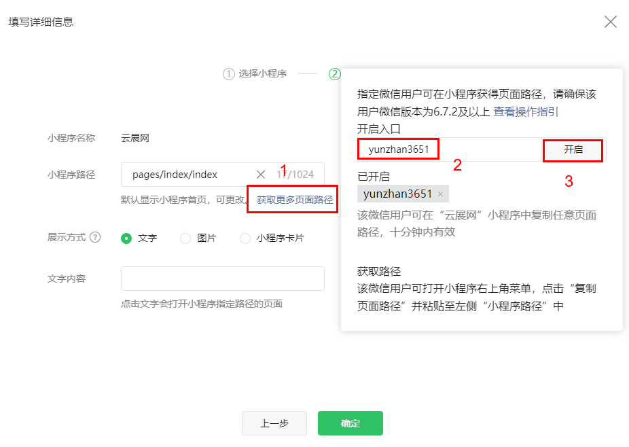Remove the yunzhan3651 tag via its x
The image size is (629, 447).
click(440, 194)
